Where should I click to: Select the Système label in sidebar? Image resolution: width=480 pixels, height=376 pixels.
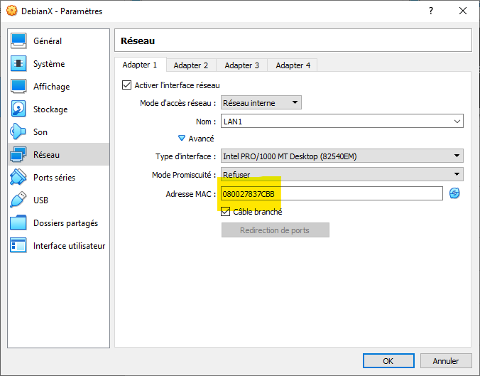49,64
